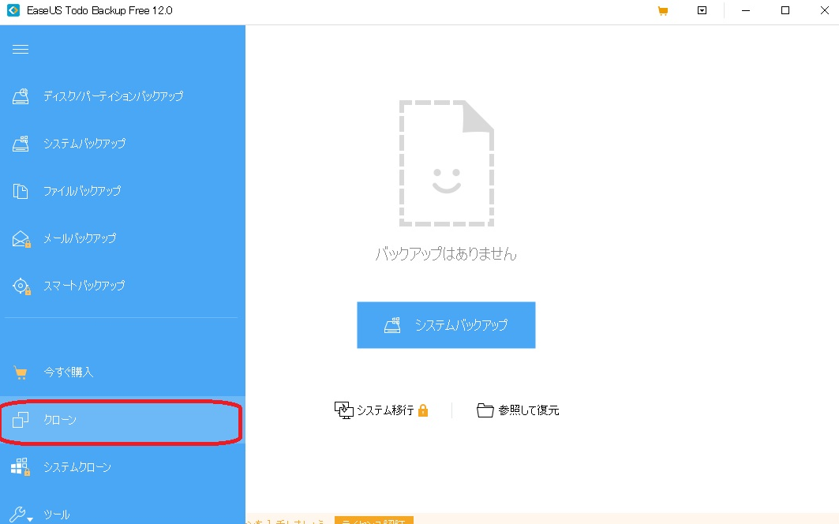Open スマートバックアップ in the sidebar
This screenshot has width=839, height=524.
point(122,286)
